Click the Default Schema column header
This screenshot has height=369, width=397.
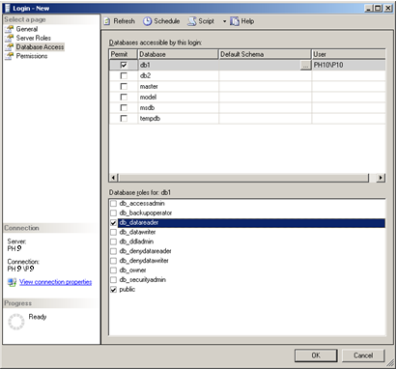point(265,54)
